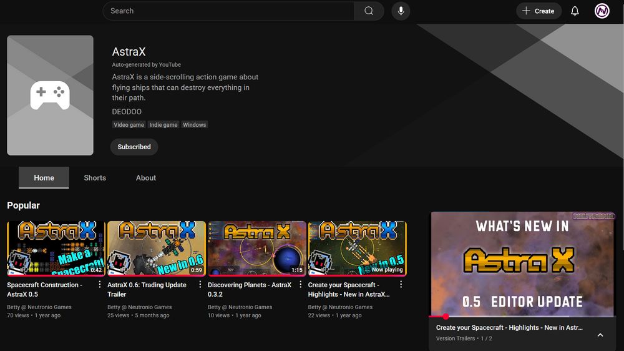Image resolution: width=624 pixels, height=351 pixels.
Task: Toggle the Subscribed button
Action: pyautogui.click(x=134, y=147)
